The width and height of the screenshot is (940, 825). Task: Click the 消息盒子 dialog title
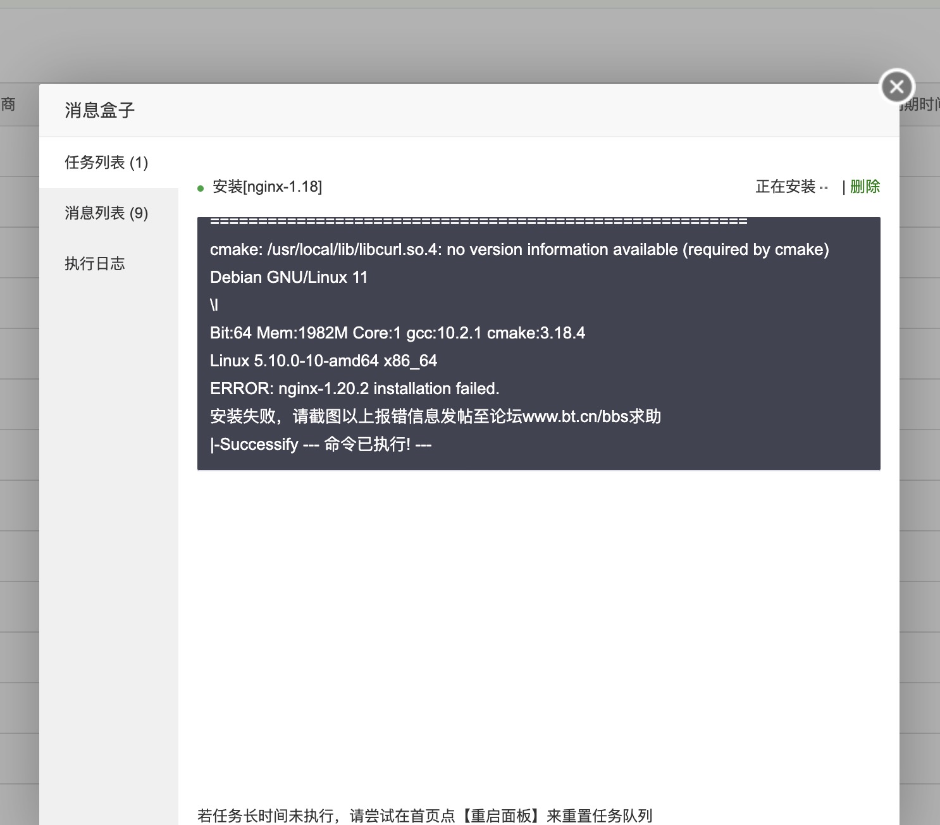pos(100,110)
